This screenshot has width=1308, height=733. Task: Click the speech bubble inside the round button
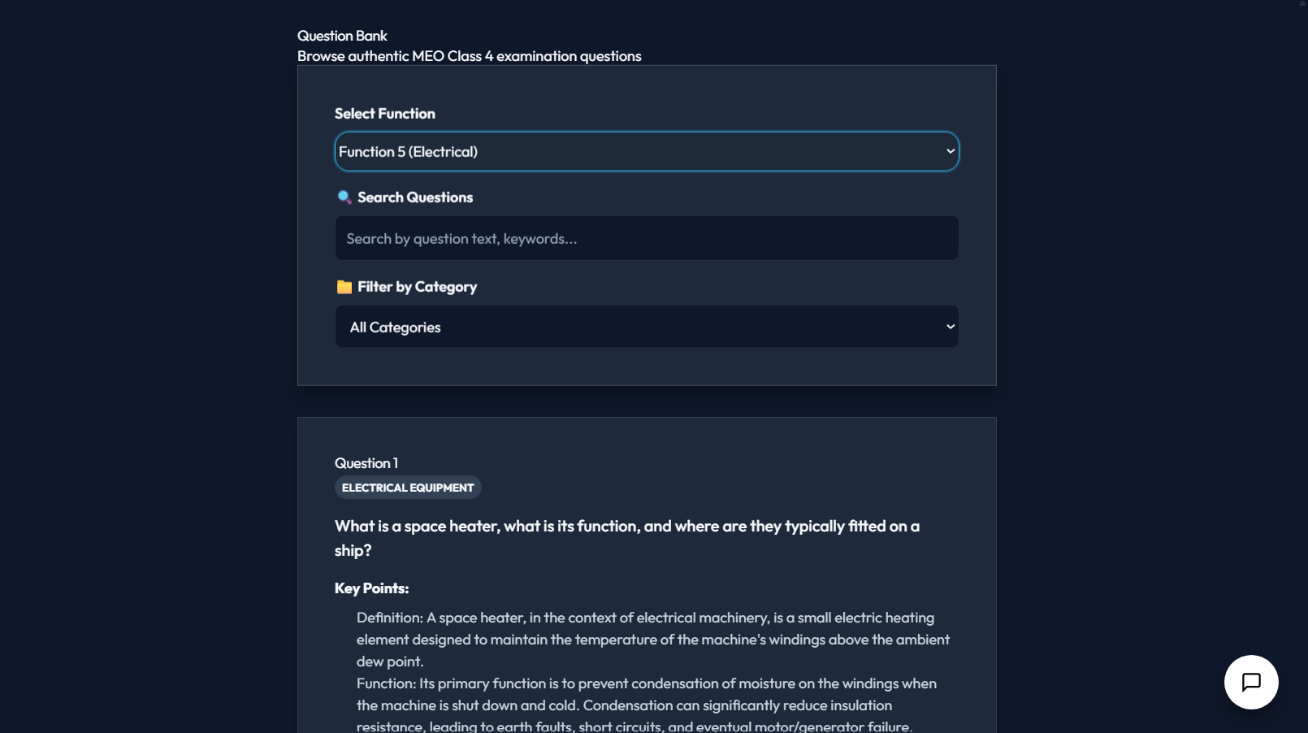pyautogui.click(x=1251, y=683)
